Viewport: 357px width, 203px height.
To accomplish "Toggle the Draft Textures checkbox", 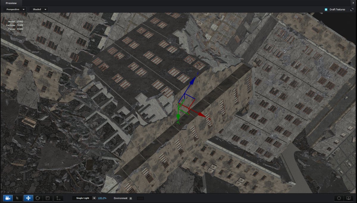I will point(326,10).
